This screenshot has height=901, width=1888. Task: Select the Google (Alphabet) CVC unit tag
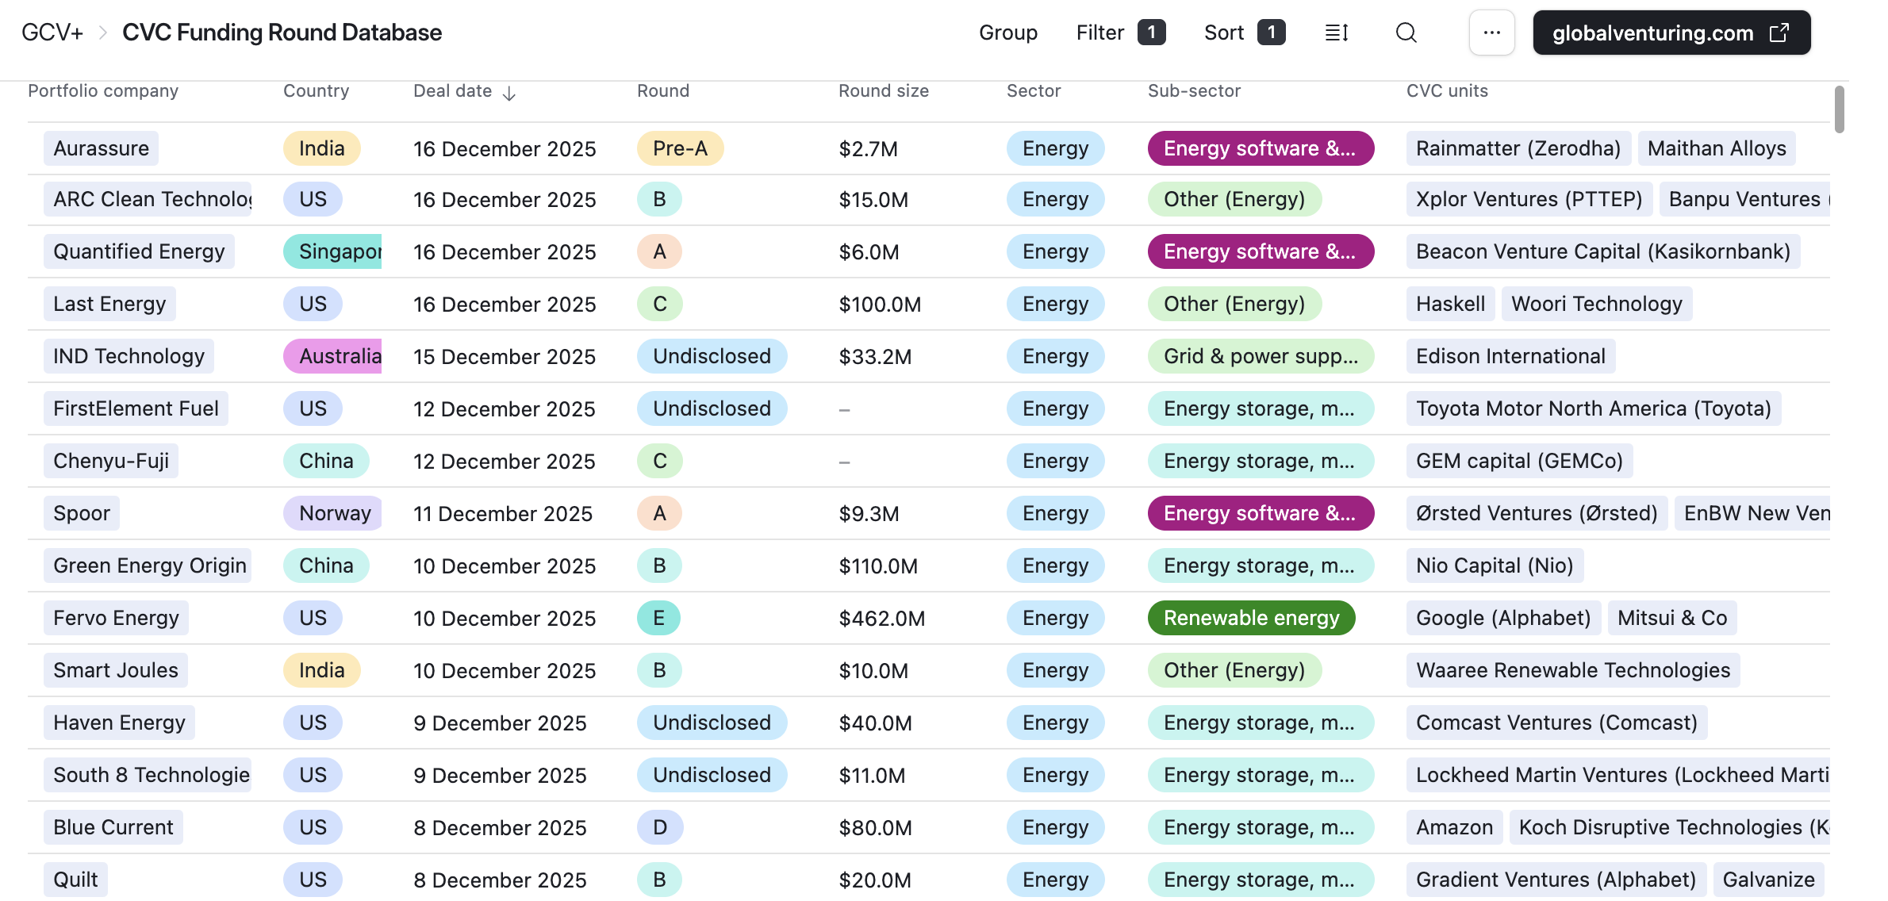coord(1502,618)
